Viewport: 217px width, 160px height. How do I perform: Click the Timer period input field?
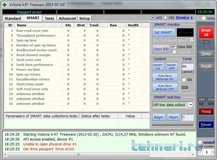pos(188,66)
